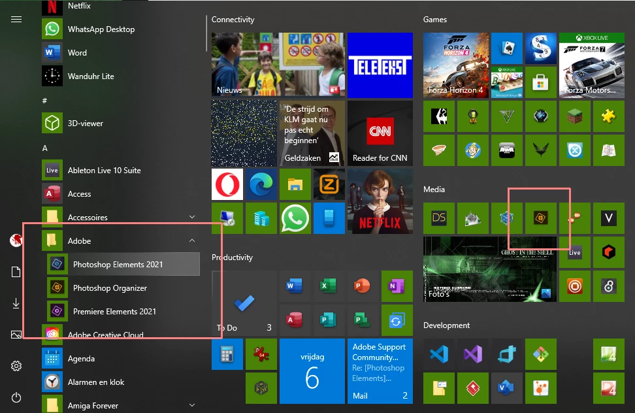This screenshot has height=413, width=635.
Task: Open the Foto's live tile
Action: pos(490,269)
